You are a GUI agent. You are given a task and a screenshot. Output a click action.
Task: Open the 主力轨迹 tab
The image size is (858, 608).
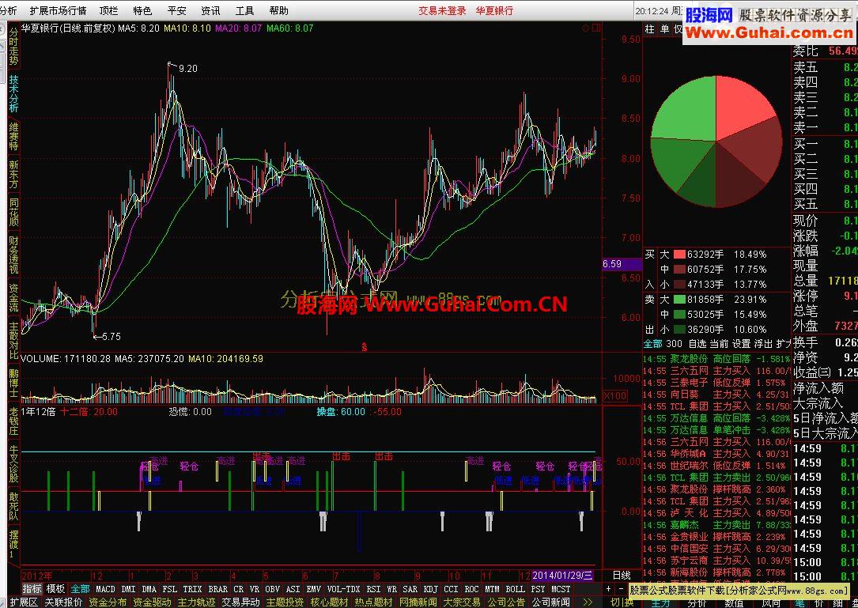[x=196, y=602]
